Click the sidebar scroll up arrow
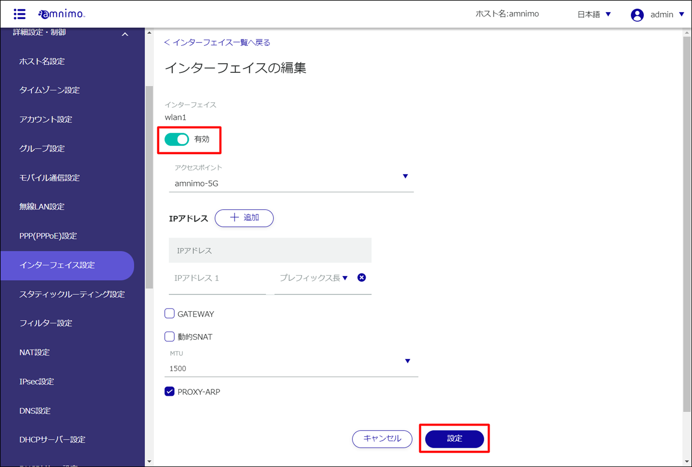This screenshot has width=692, height=467. (x=149, y=33)
